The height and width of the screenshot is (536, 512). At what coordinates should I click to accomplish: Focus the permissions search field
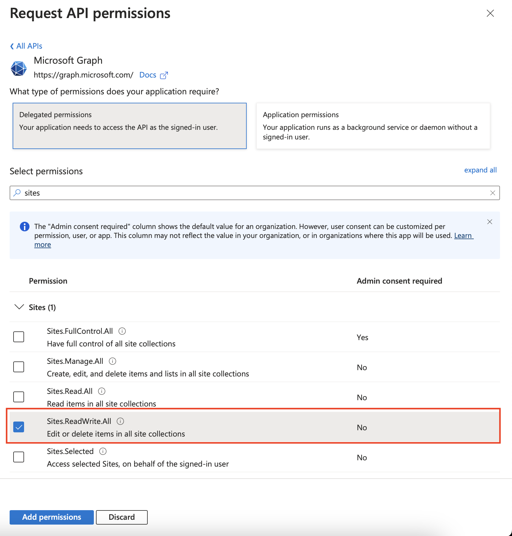(253, 193)
